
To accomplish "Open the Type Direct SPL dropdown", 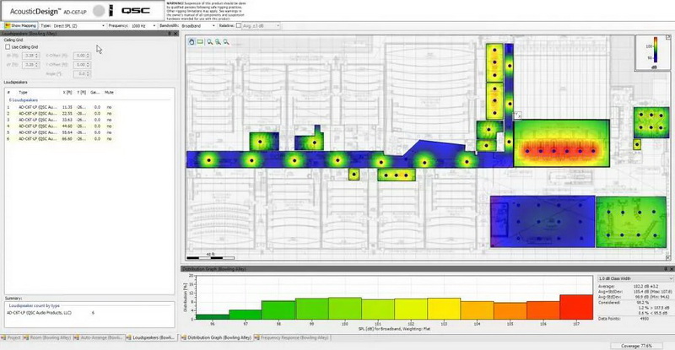I will click(78, 26).
